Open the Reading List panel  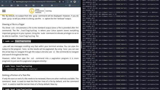click(x=74, y=5)
